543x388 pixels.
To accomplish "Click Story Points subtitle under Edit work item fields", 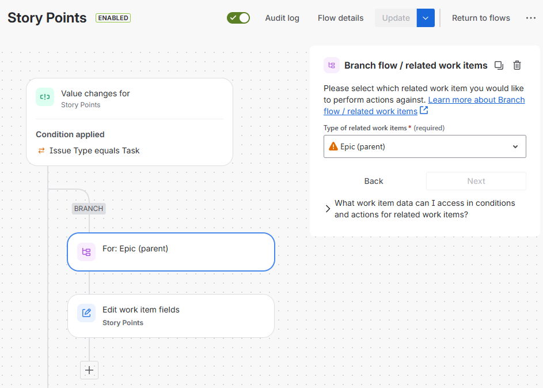I will (123, 323).
